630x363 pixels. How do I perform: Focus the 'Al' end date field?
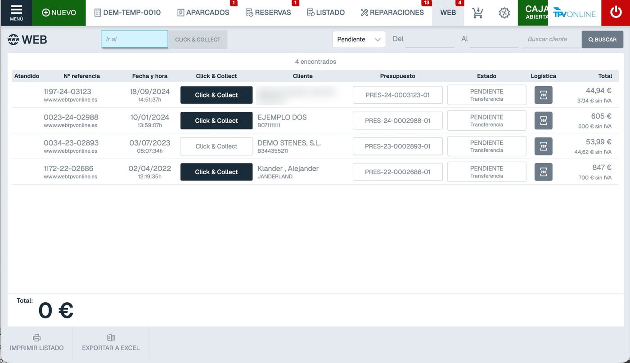point(494,39)
